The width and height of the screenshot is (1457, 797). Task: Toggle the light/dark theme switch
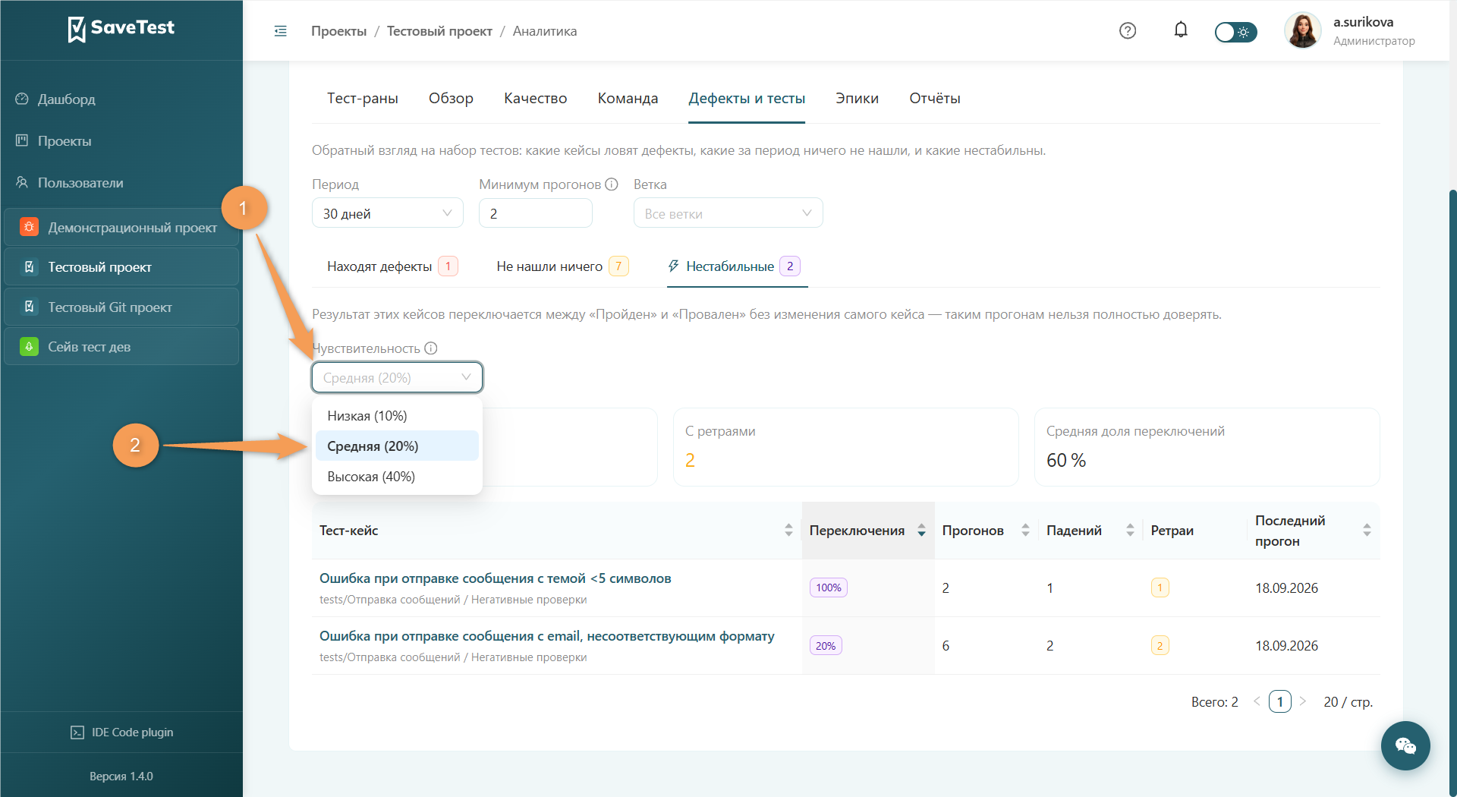(1235, 32)
